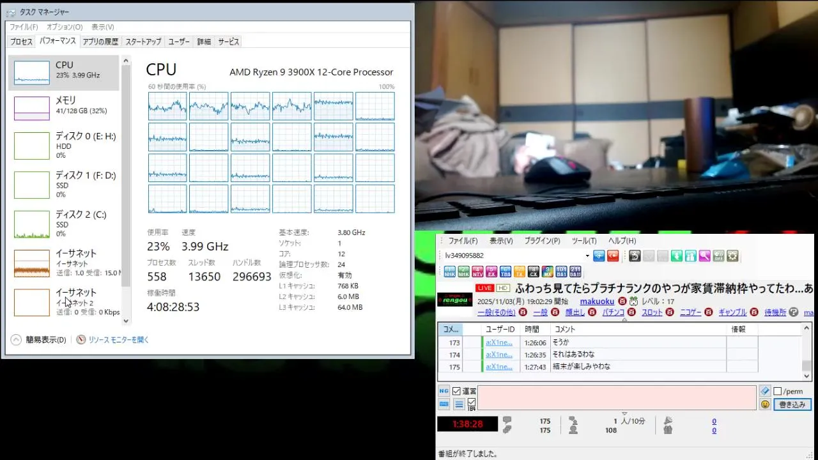Select ディスク 2 (C:) in sidebar
The width and height of the screenshot is (818, 460).
[x=64, y=224]
